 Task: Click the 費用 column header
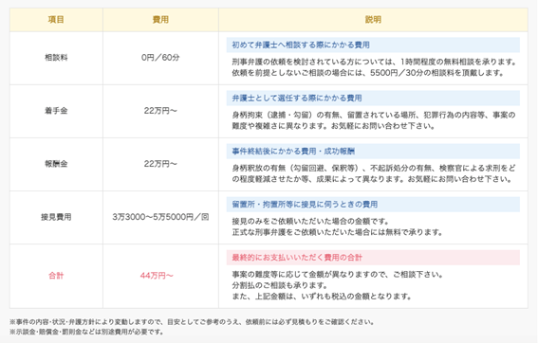160,20
